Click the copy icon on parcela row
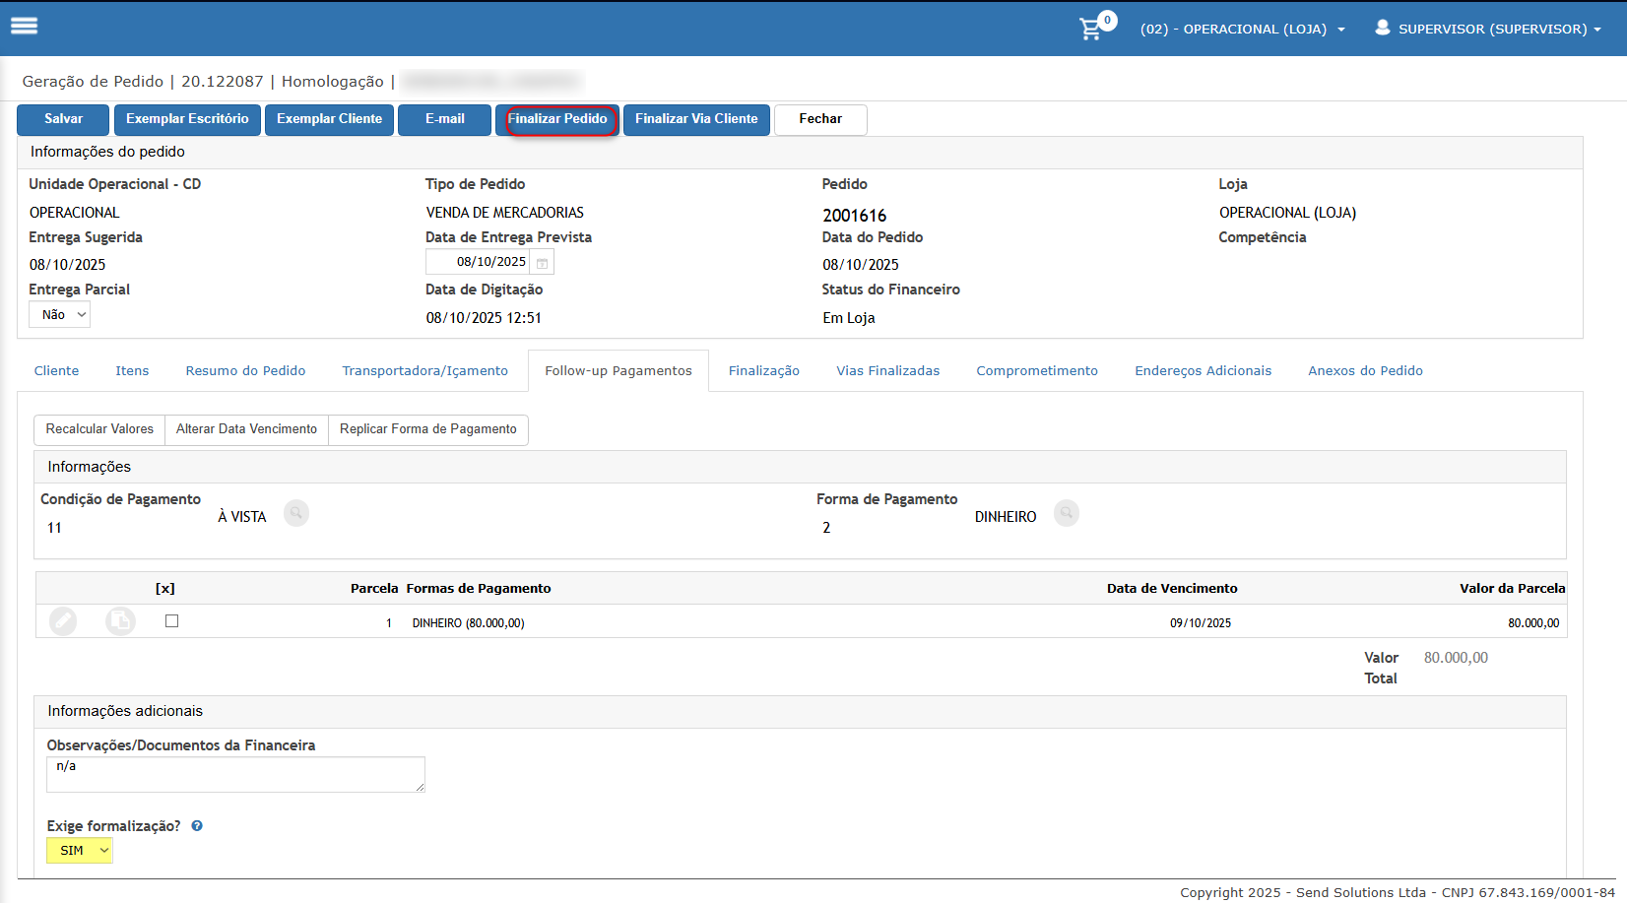The width and height of the screenshot is (1627, 903). (120, 621)
